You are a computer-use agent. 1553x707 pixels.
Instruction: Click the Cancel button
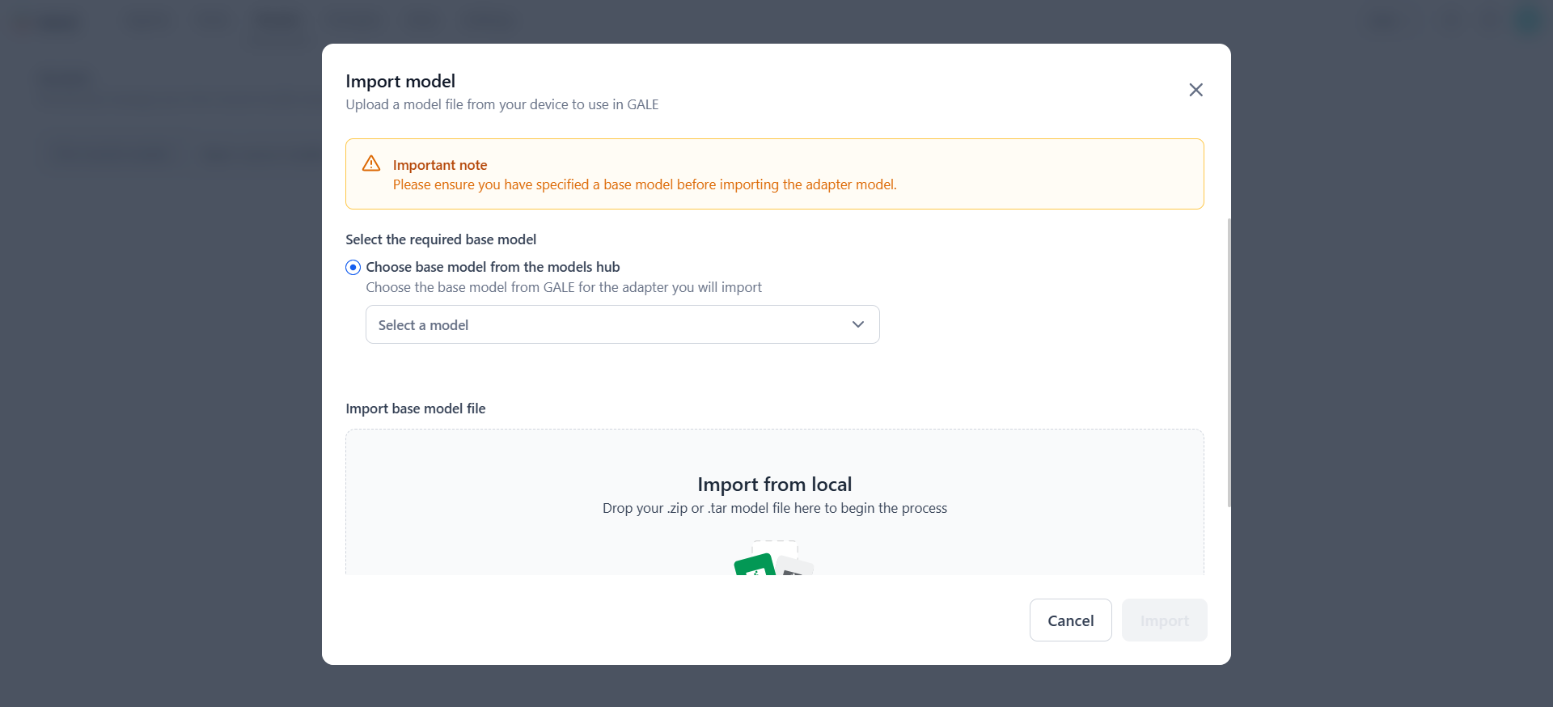[1070, 620]
